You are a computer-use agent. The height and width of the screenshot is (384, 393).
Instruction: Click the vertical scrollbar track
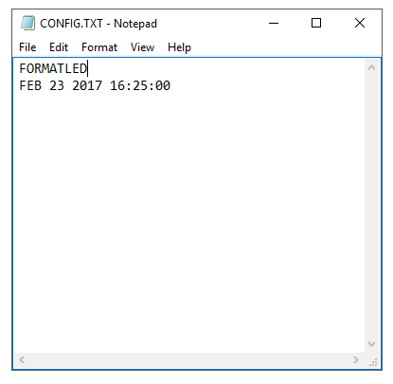371,206
